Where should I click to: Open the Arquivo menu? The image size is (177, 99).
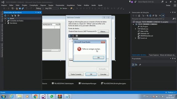click(x=4, y=5)
